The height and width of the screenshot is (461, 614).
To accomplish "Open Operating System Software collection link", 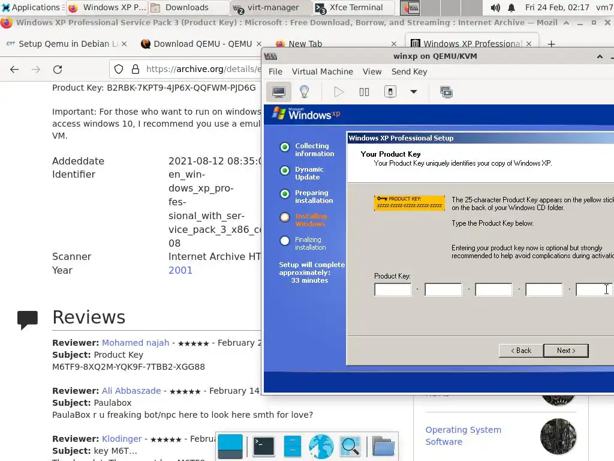I will coord(463,436).
